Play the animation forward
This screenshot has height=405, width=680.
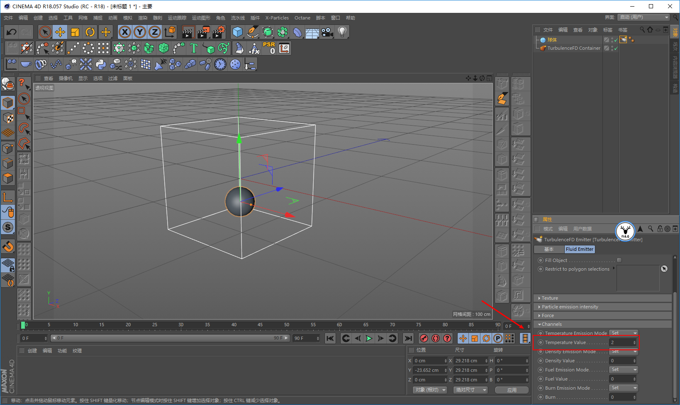coord(369,338)
